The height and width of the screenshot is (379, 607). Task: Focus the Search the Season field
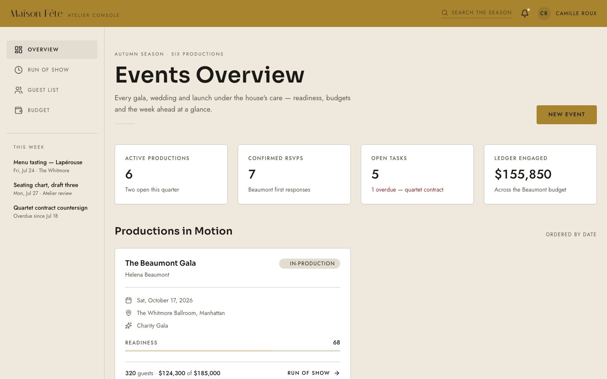coord(477,13)
